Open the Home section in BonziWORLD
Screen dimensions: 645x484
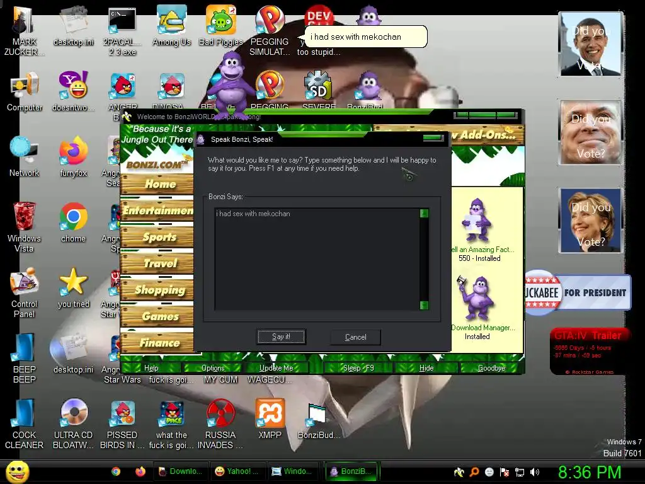coord(157,183)
